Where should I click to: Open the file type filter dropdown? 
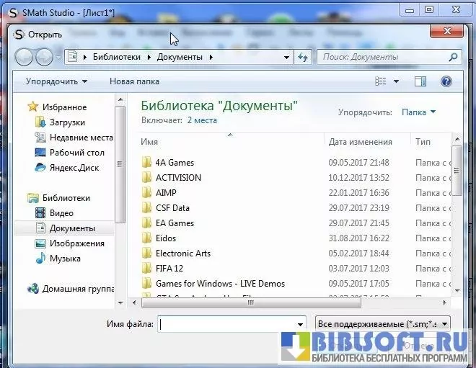coord(383,324)
